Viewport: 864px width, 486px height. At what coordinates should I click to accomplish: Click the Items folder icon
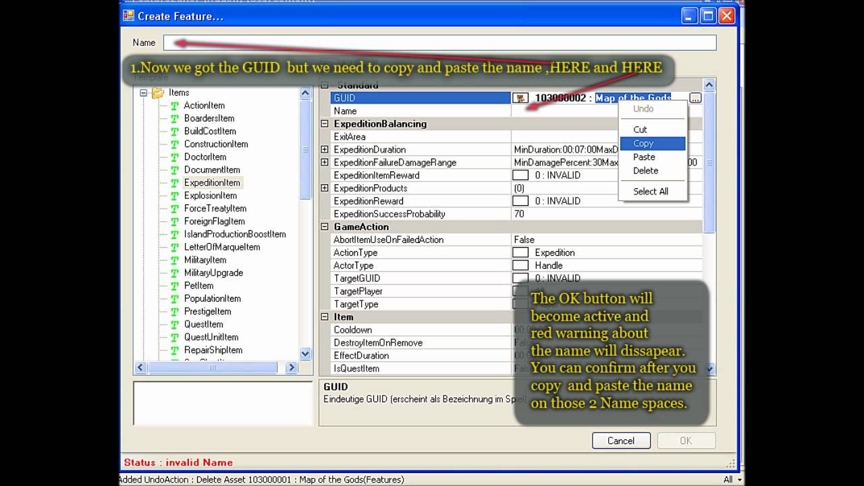click(158, 92)
